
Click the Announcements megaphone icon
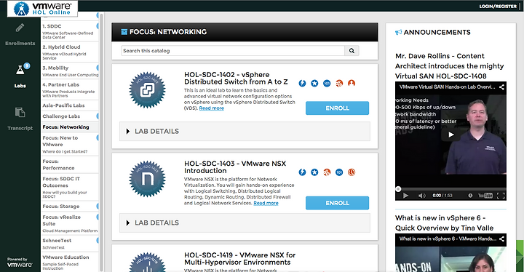pyautogui.click(x=398, y=33)
